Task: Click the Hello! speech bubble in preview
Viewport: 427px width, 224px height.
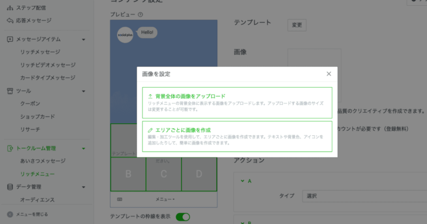Action: (147, 33)
